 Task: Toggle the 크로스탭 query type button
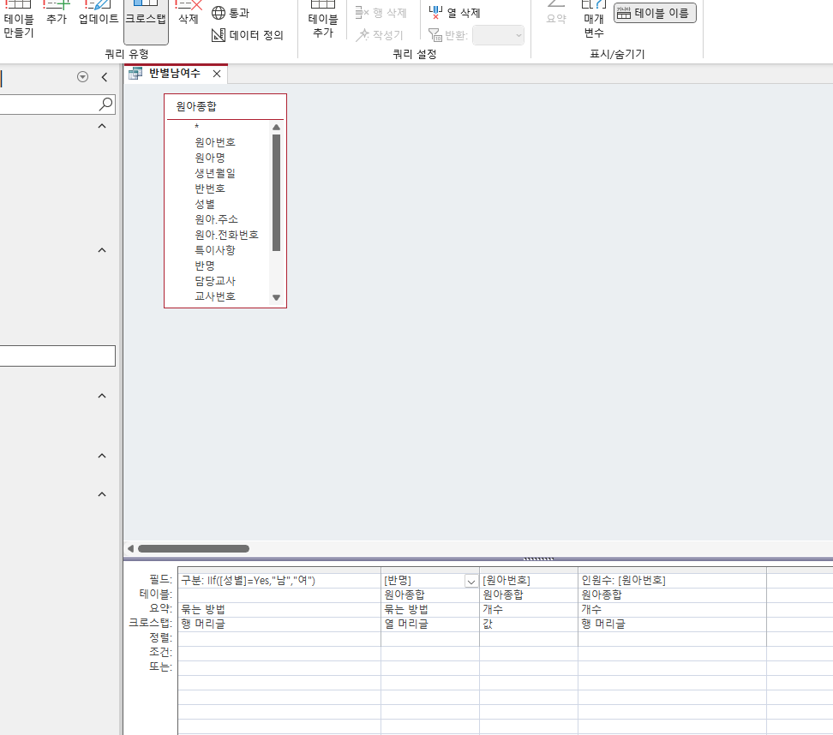(146, 19)
